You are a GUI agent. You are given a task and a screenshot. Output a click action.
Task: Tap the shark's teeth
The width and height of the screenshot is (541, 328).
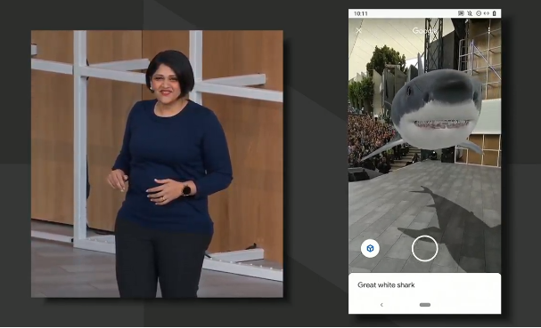coord(442,124)
